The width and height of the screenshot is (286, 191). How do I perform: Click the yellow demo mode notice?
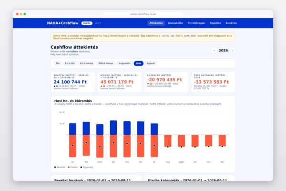pyautogui.click(x=143, y=37)
